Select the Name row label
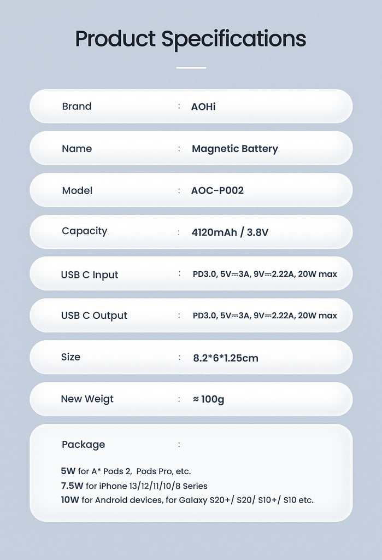Screen dimensions: 382x560 tap(77, 149)
